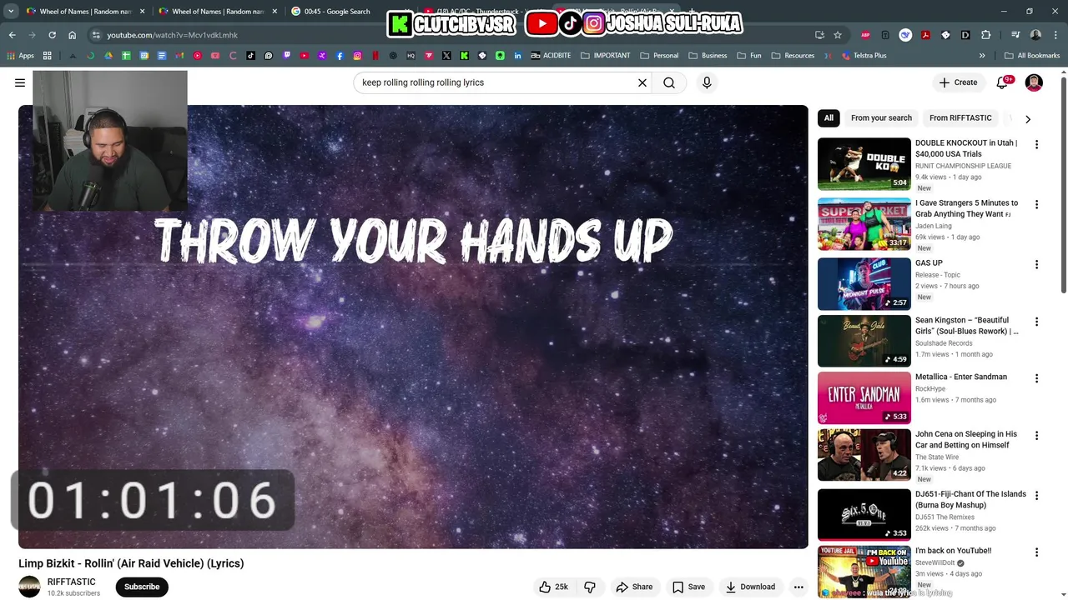The width and height of the screenshot is (1068, 600).
Task: Open options for Metallica Enter Sandman video
Action: tap(1036, 378)
